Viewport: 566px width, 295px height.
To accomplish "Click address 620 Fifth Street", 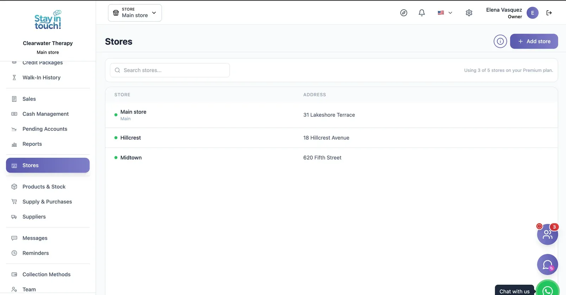I will pyautogui.click(x=322, y=158).
